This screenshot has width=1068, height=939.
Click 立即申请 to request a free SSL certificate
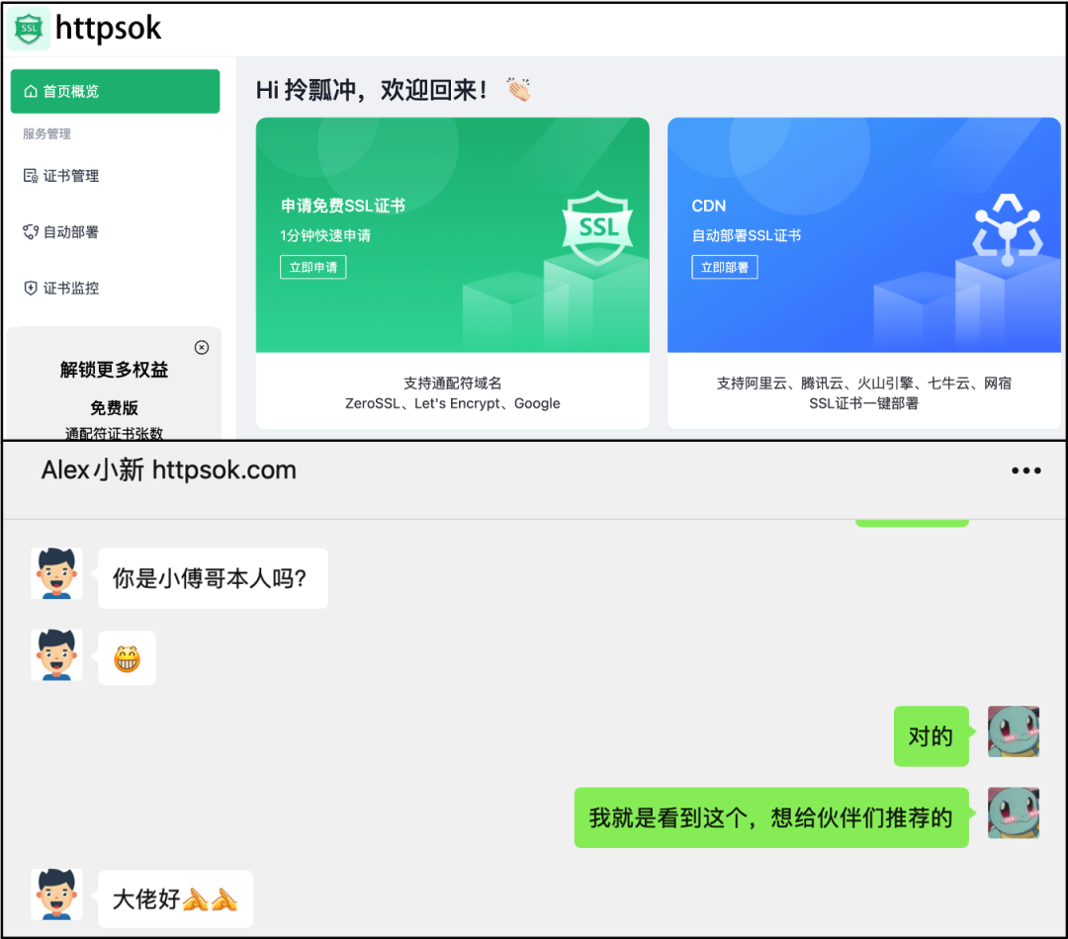pos(312,267)
